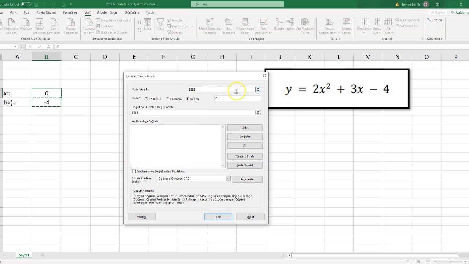Click Bağlantıları Düzenle

click(112, 32)
